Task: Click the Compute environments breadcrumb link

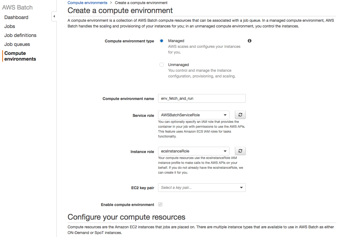Action: point(87,3)
